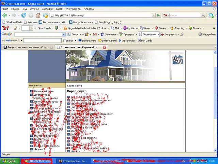Open Fun Cards button
Image resolution: width=218 pixels, height=164 pixels.
[144, 41]
